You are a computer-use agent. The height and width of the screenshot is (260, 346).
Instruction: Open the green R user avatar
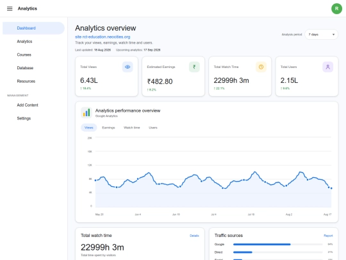(x=336, y=8)
